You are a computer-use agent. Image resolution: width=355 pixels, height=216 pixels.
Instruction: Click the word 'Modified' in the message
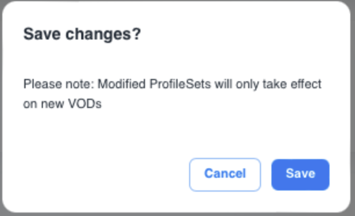pos(121,84)
